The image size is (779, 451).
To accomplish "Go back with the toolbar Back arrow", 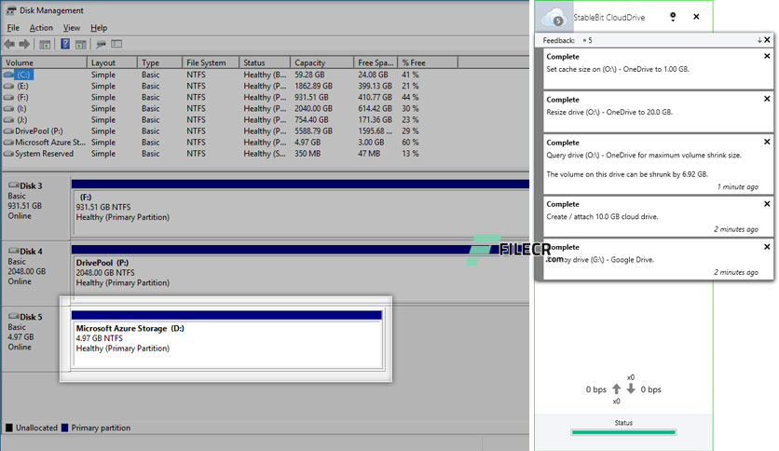I will tap(9, 44).
